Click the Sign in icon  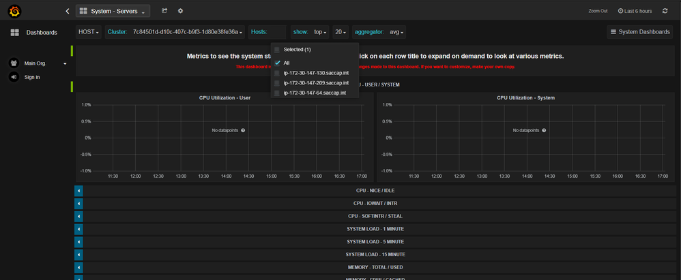pyautogui.click(x=14, y=77)
